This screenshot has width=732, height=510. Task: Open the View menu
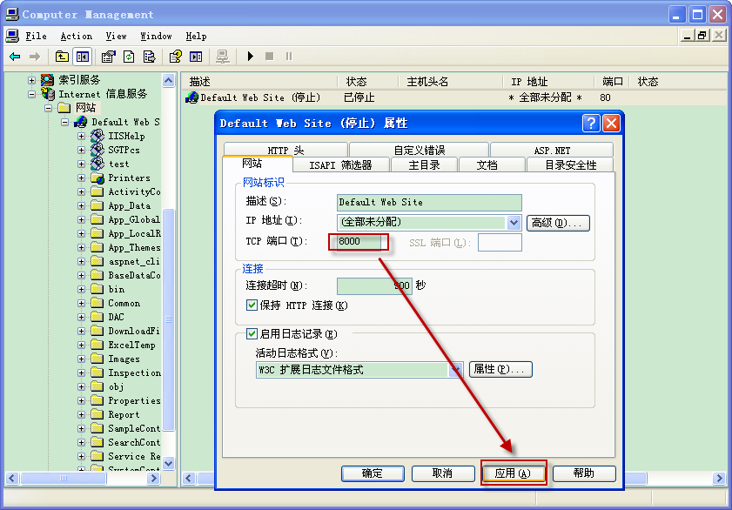(x=116, y=36)
